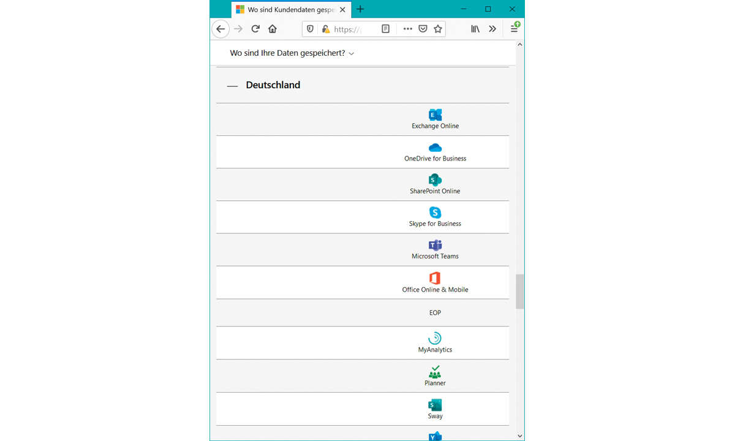Image resolution: width=735 pixels, height=441 pixels.
Task: Open the page actions three-dots menu
Action: [x=407, y=29]
